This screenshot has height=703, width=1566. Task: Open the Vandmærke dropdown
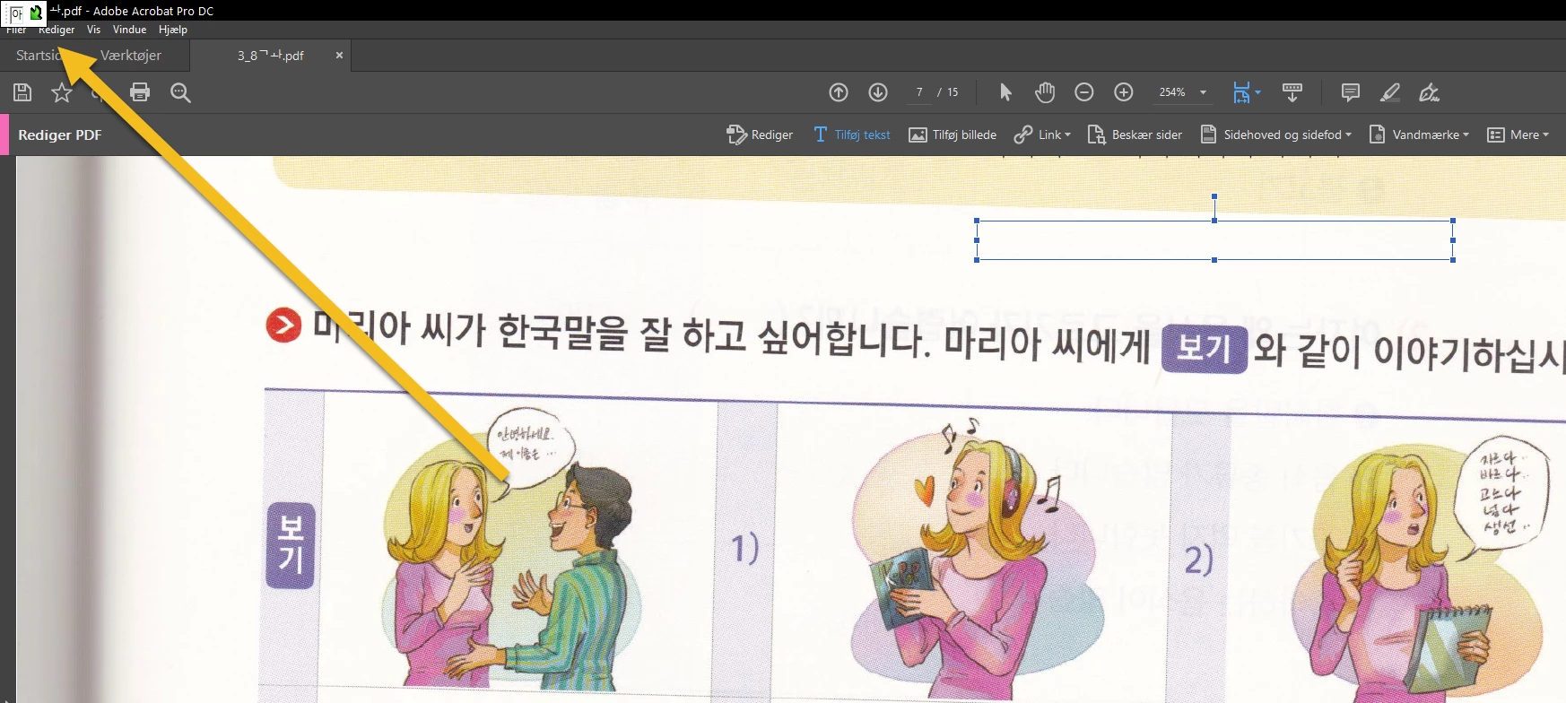[x=1420, y=135]
